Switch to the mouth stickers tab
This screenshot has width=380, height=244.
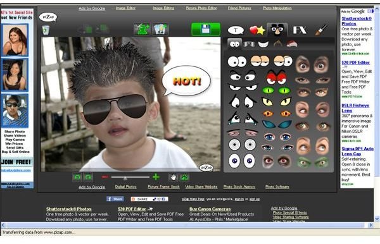click(x=263, y=44)
